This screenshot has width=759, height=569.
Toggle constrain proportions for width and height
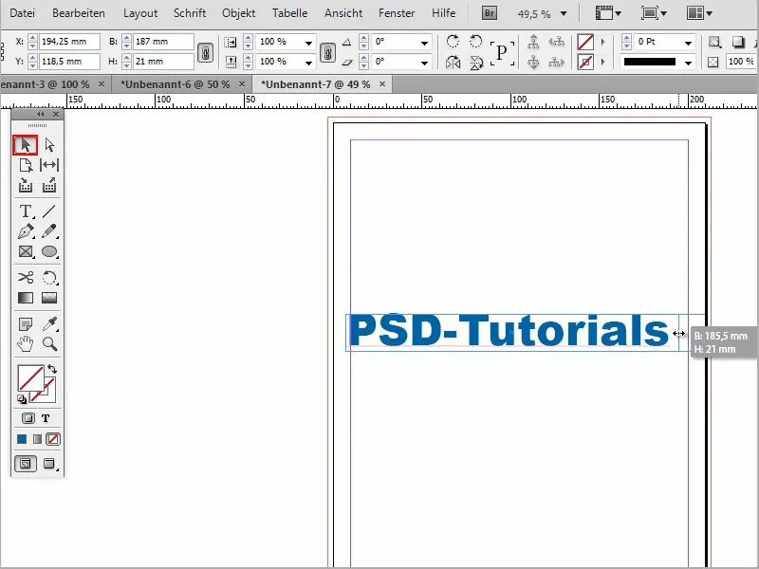206,52
